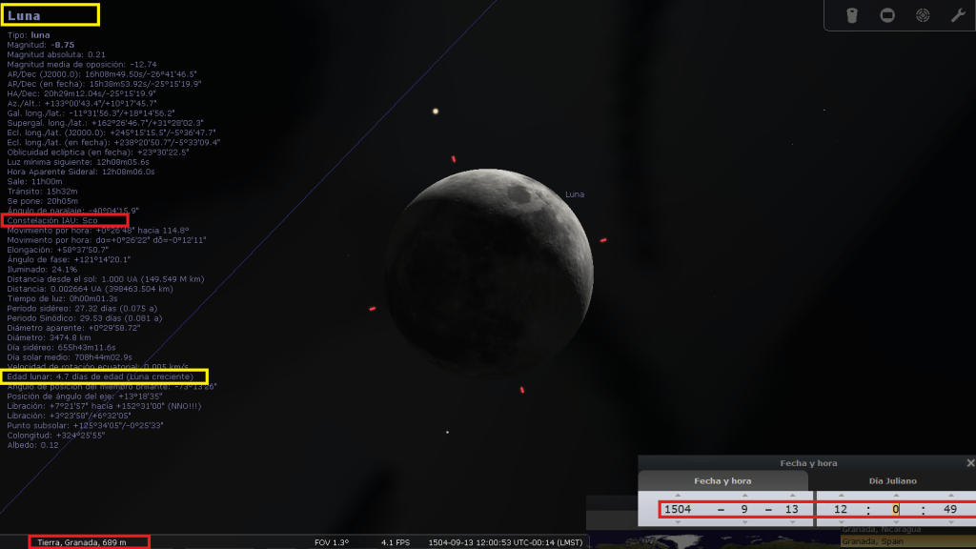Close the Fecha y hora dialog
Viewport: 976px width, 549px height.
pyautogui.click(x=969, y=463)
